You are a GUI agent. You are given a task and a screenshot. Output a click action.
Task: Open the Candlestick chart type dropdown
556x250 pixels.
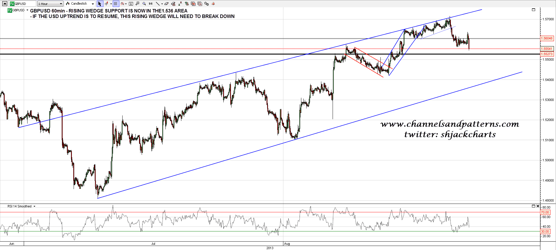click(80, 4)
